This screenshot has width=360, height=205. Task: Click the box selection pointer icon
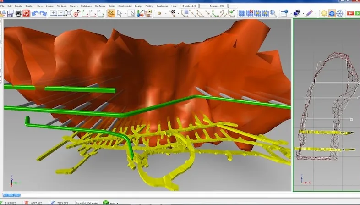pos(131,13)
